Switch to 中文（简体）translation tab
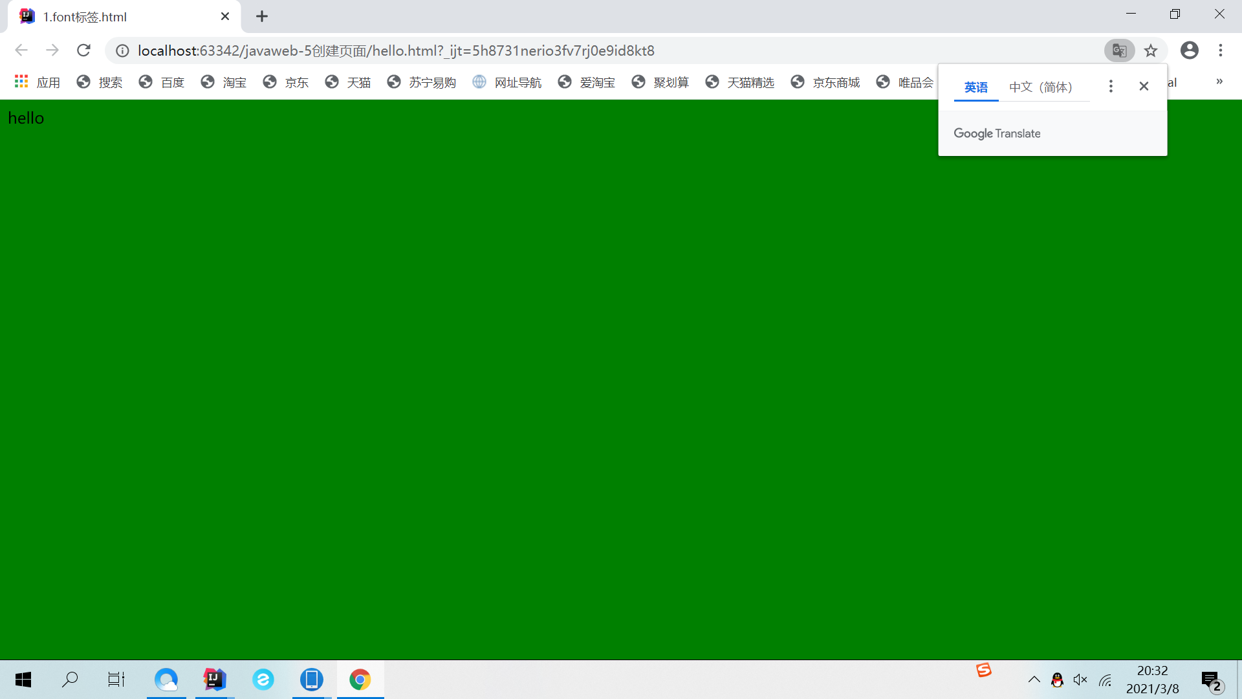Screen dimensions: 1242x699 point(1041,87)
